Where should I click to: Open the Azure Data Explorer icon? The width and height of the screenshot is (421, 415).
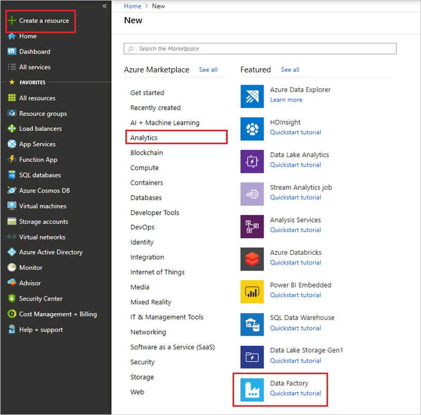(x=252, y=96)
